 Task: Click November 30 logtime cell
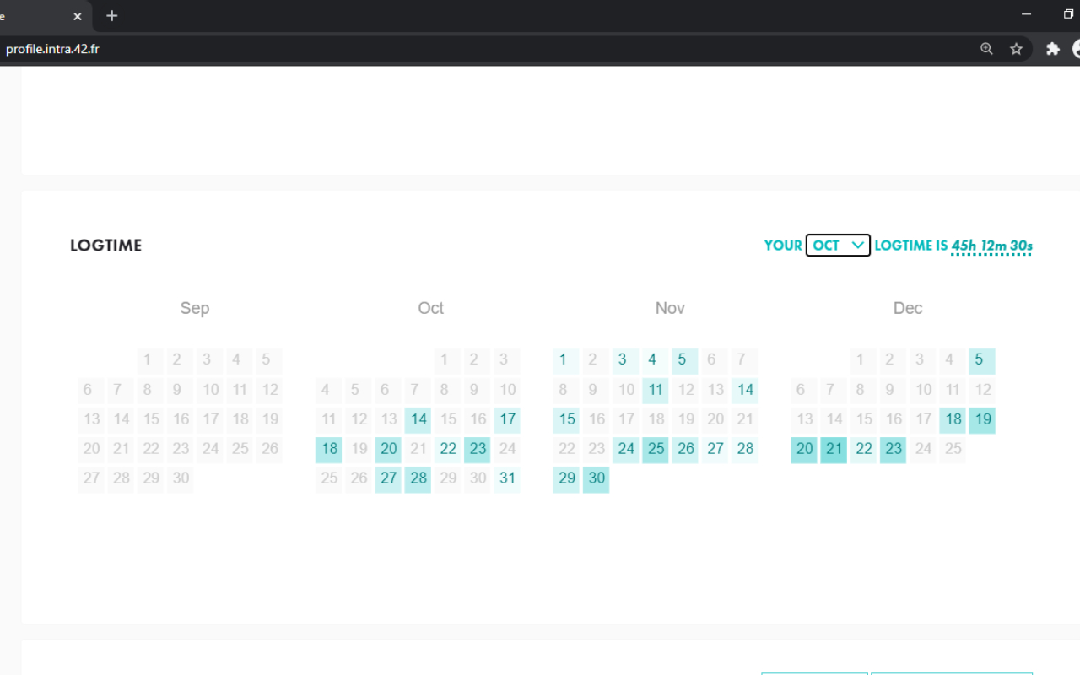click(597, 478)
